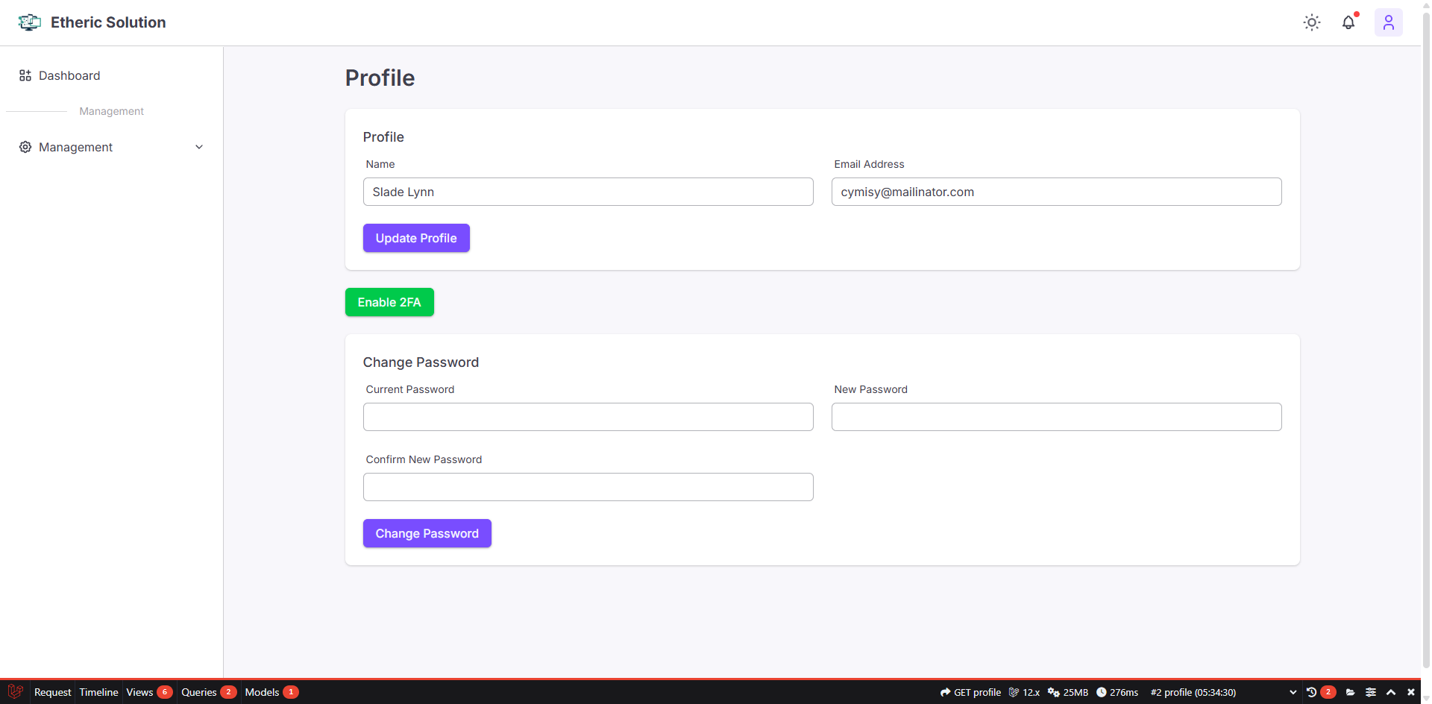Focus the Current Password field
Screen dimensions: 1432x704
click(588, 417)
